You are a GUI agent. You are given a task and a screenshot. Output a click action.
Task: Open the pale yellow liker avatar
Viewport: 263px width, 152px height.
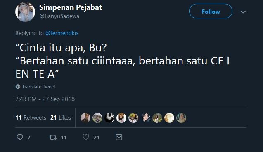[169, 118]
